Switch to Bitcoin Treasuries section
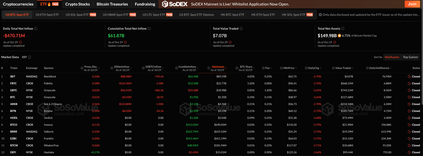Viewport: 423px width, 156px height. click(112, 4)
